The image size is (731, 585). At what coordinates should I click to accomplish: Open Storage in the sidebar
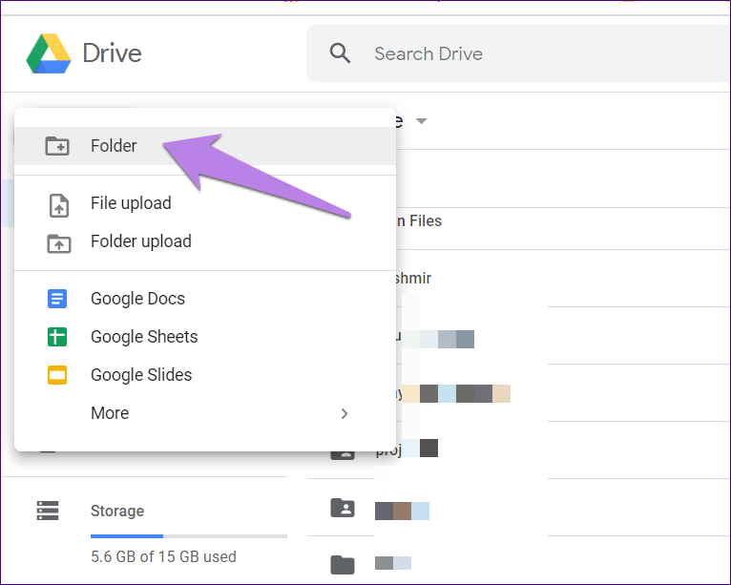point(117,511)
